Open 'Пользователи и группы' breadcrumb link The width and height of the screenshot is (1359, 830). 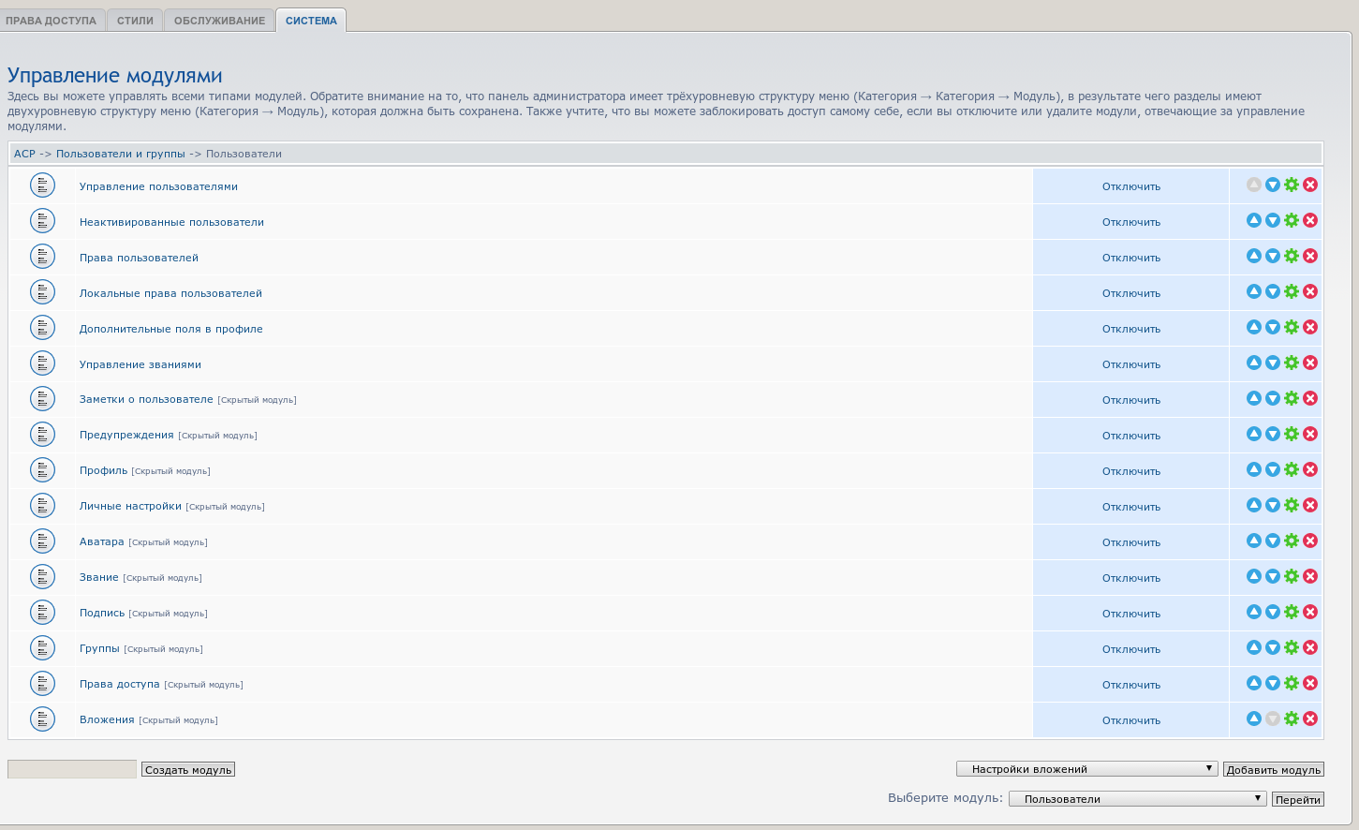[x=120, y=154]
